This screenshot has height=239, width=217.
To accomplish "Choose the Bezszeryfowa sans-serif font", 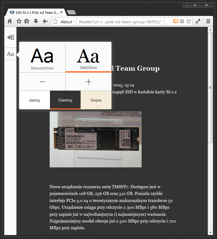I will tap(42, 57).
